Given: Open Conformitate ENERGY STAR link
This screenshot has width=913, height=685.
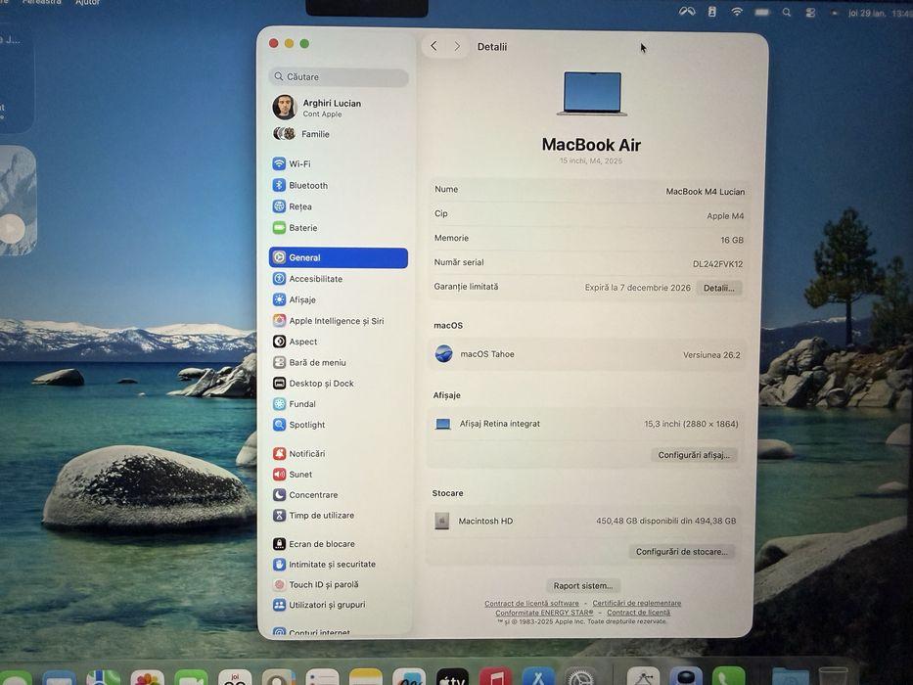Looking at the screenshot, I should tap(544, 613).
